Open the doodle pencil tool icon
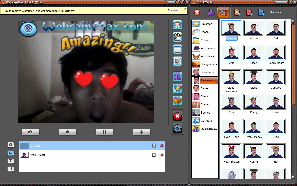This screenshot has width=297, height=186. (177, 88)
